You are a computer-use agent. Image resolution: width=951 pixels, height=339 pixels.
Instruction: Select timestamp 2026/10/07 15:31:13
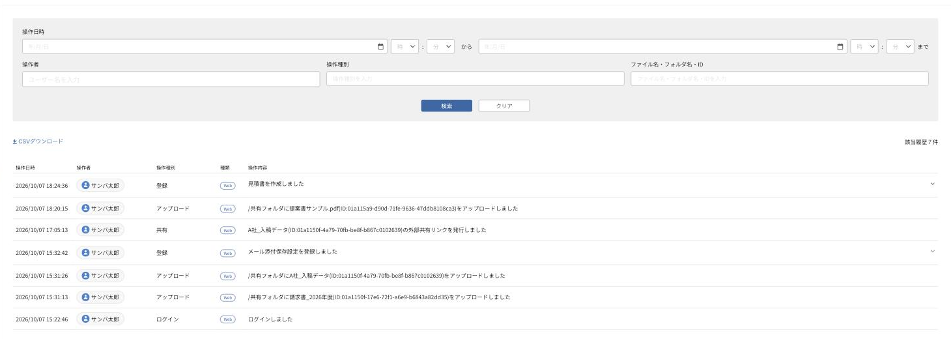pos(42,298)
